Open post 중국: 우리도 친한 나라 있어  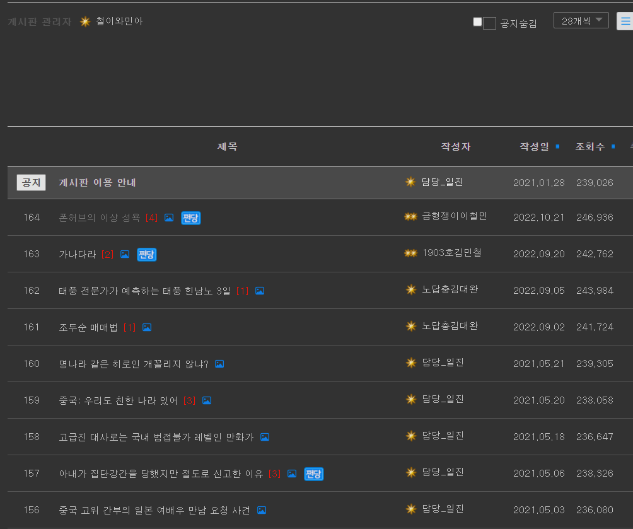coord(118,400)
